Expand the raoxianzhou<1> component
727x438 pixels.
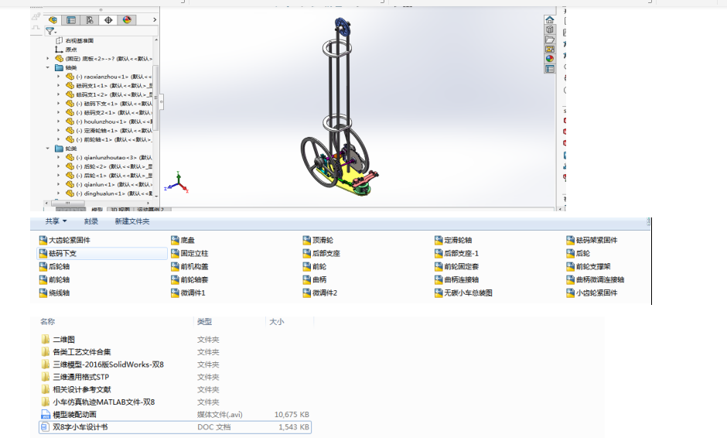pos(59,77)
